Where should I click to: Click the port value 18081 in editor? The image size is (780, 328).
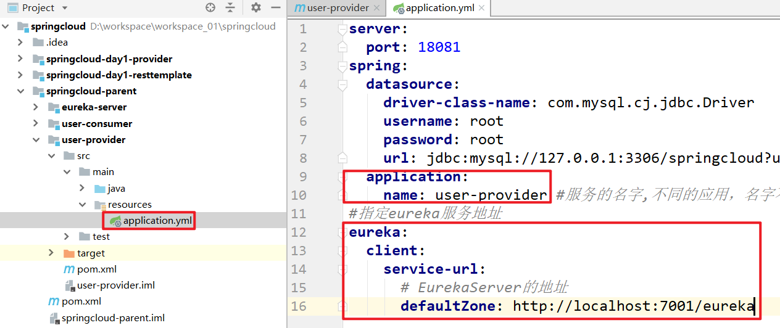click(439, 47)
